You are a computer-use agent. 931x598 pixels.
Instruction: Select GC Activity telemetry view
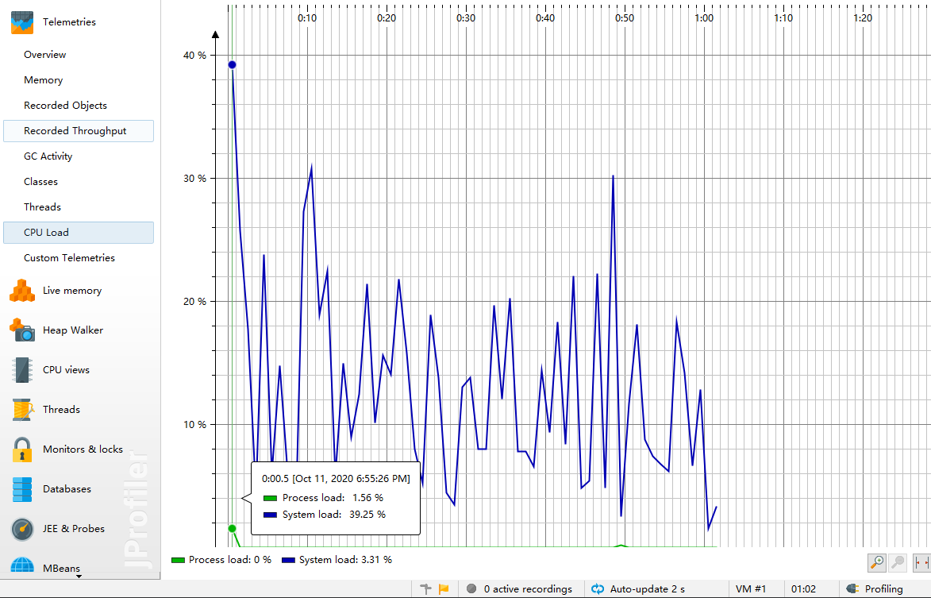pyautogui.click(x=48, y=156)
